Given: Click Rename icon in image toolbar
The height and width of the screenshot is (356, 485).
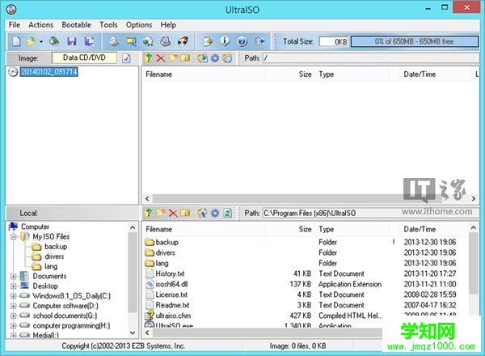Looking at the screenshot, I should [185, 58].
